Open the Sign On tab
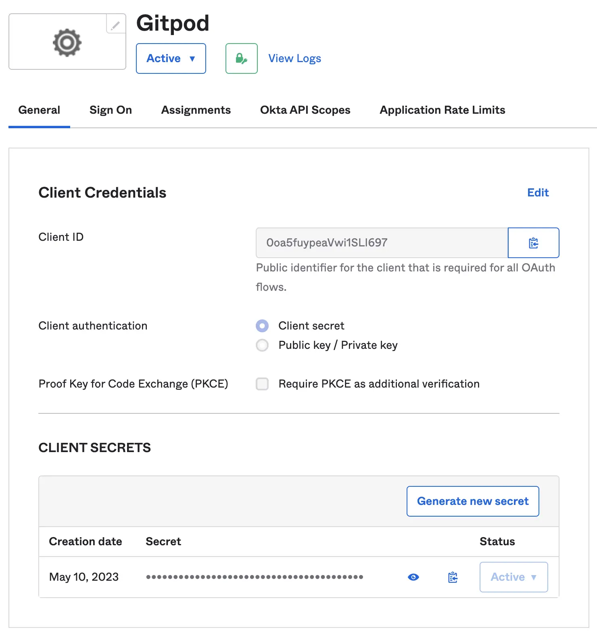The image size is (597, 638). tap(111, 110)
